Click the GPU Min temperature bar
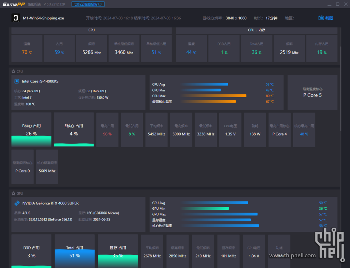This screenshot has height=268, width=350. pos(205,209)
